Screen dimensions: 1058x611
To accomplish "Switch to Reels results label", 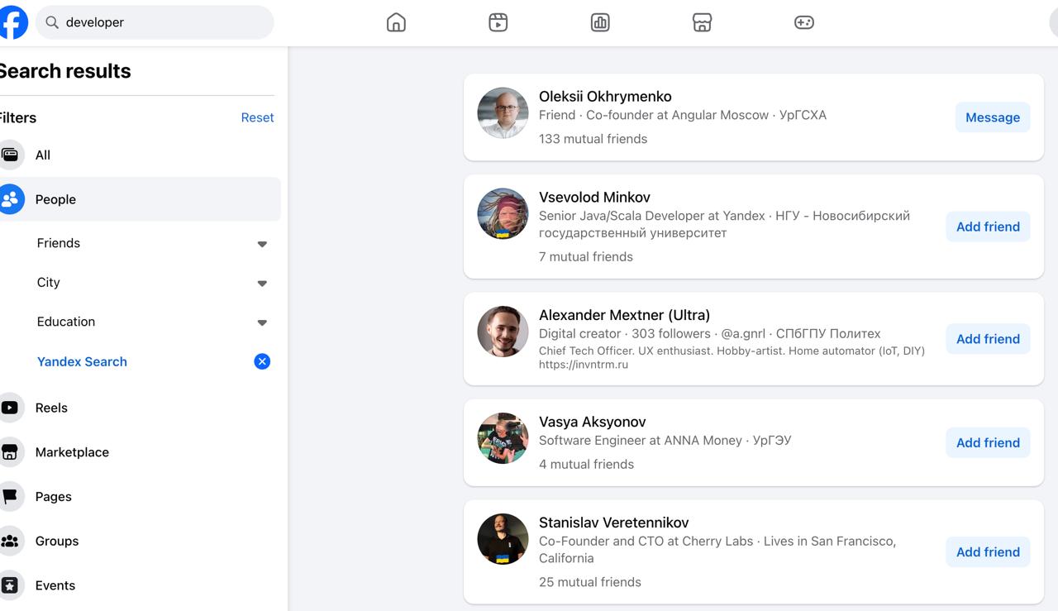I will click(51, 408).
